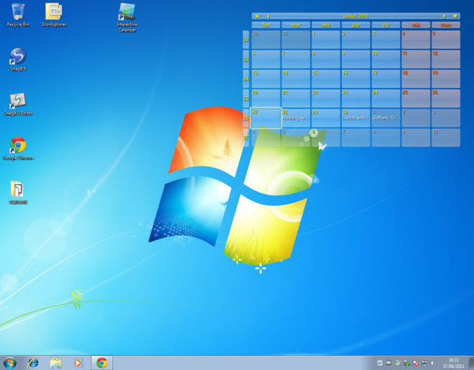
Task: Click the Internet Explorer taskbar icon
Action: click(x=33, y=362)
